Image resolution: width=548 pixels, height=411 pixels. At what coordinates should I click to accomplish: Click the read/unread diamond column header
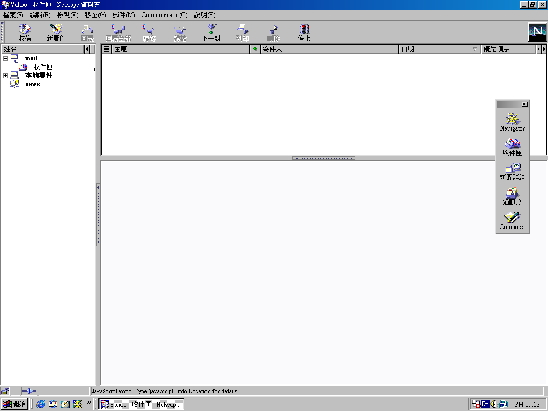click(x=255, y=49)
